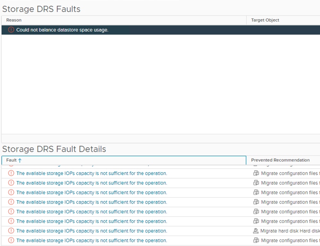
Task: Click the error icon on the first 'available storage IOPs' fault
Action: [11, 173]
